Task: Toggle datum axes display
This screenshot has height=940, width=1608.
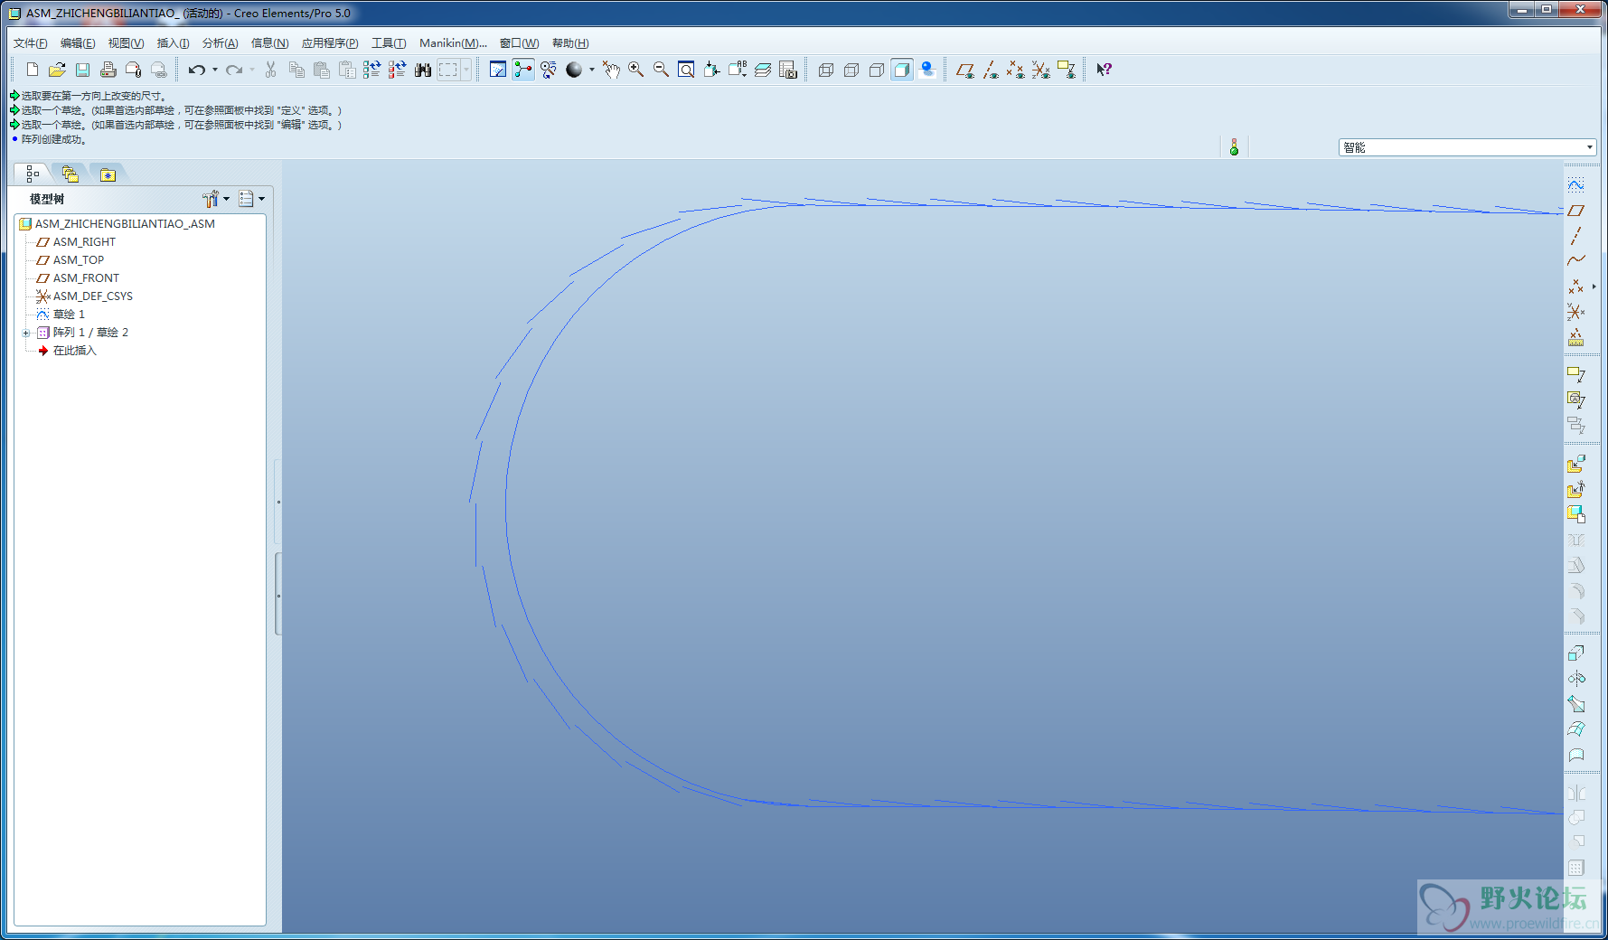Action: tap(991, 70)
